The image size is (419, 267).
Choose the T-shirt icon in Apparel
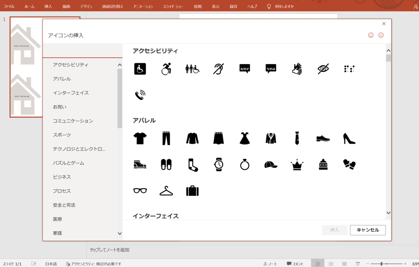click(140, 139)
